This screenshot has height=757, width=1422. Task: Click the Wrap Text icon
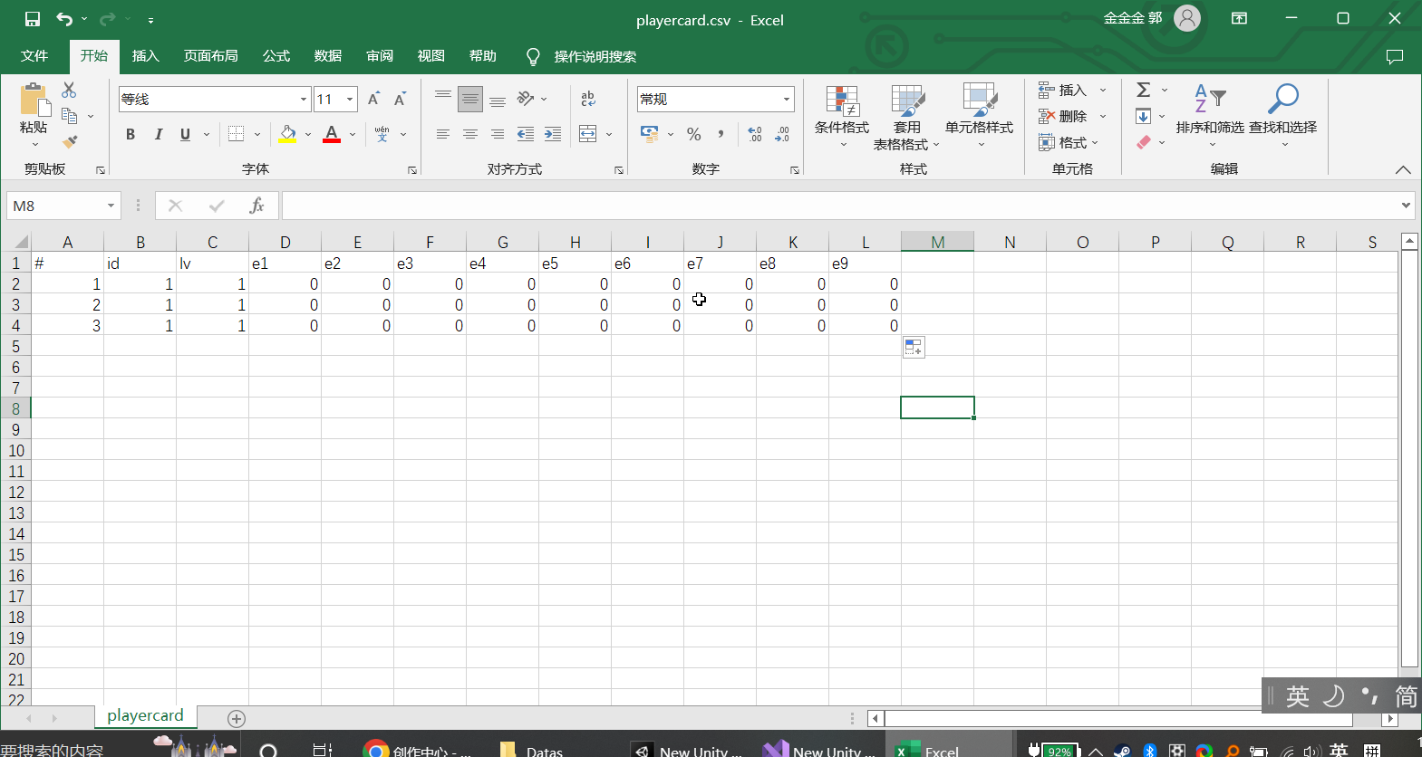click(x=588, y=99)
